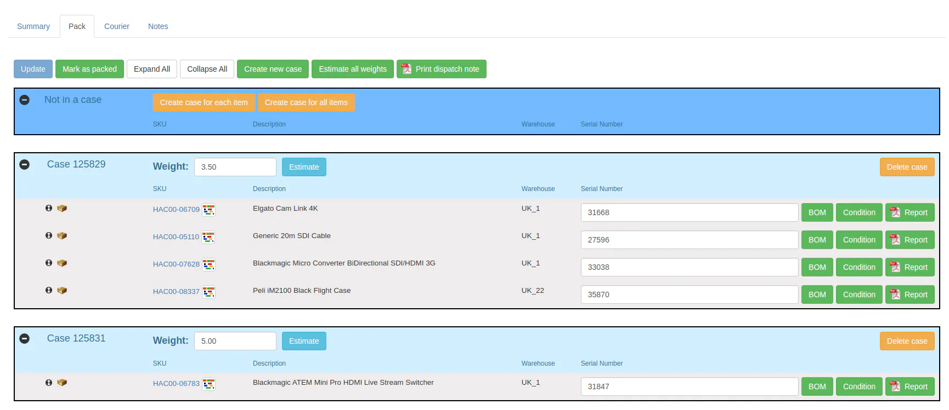Click box icon for Blackmagic Micro Converter row
Screen dimensions: 949x410
[x=62, y=263]
